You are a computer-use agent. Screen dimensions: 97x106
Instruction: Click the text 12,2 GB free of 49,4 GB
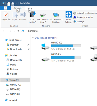tap(63, 49)
